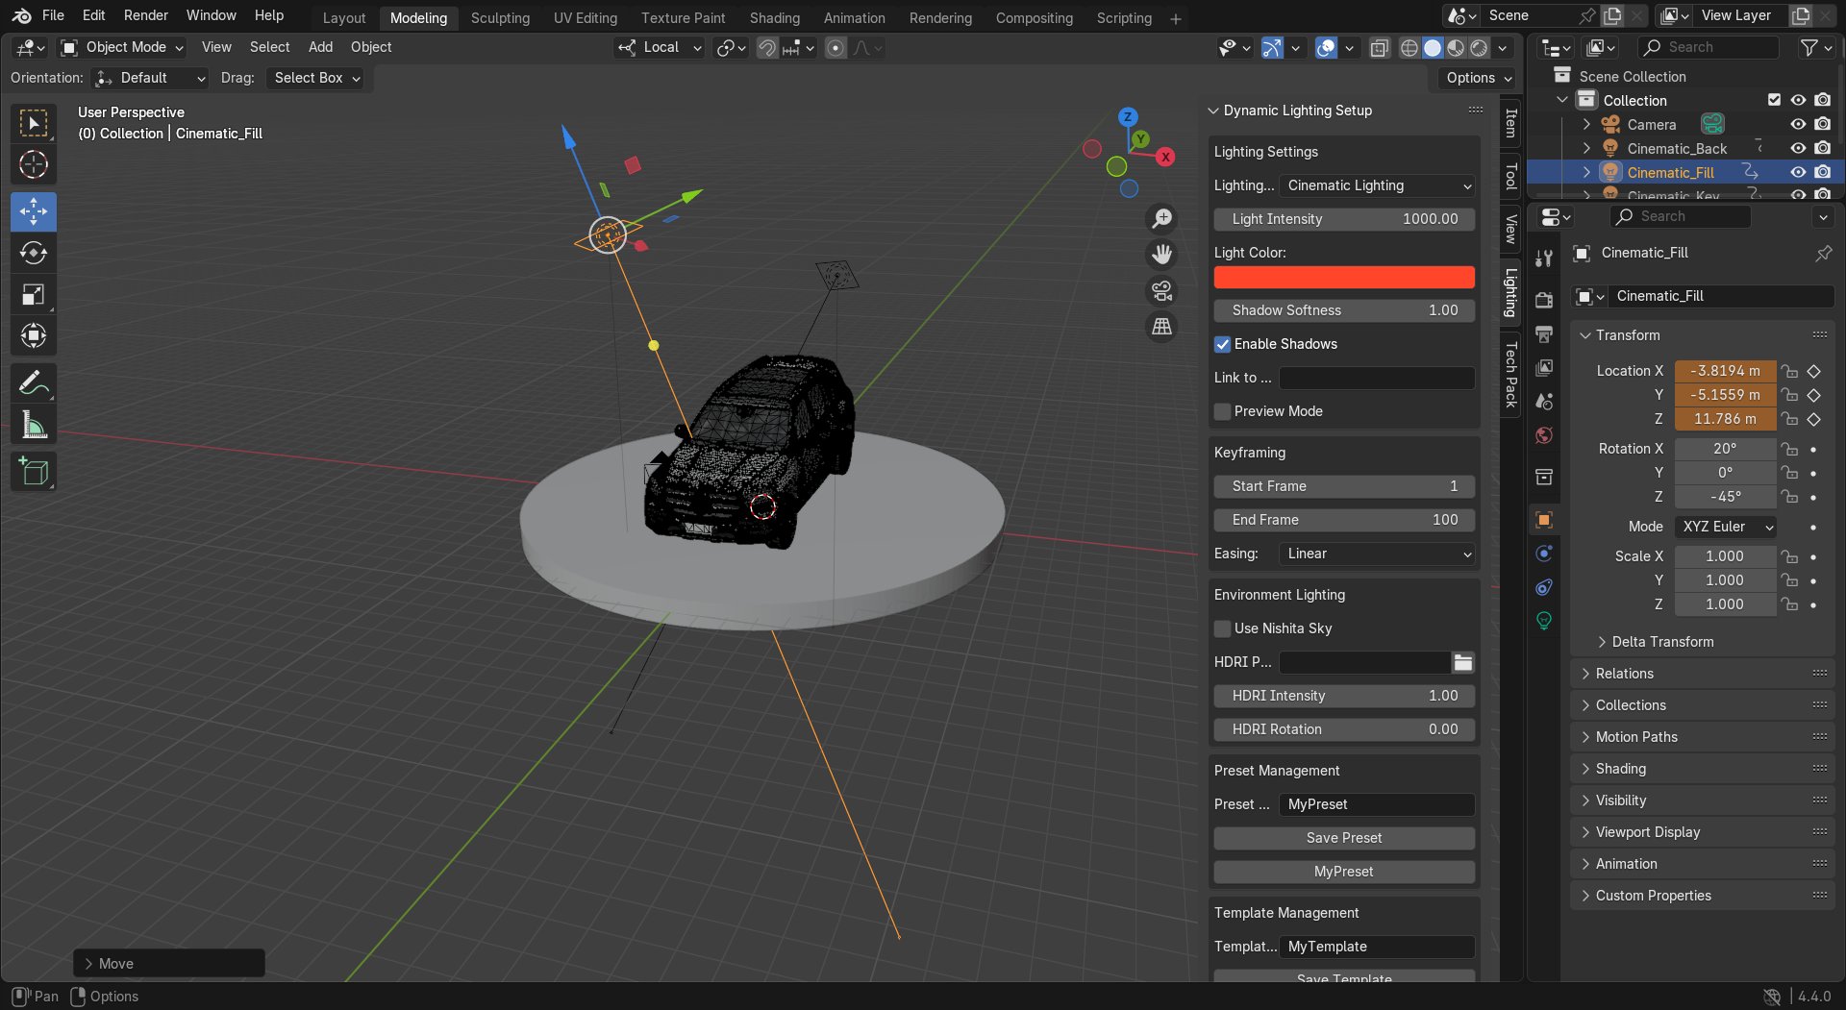
Task: Click the Select Box tool icon
Action: (34, 123)
